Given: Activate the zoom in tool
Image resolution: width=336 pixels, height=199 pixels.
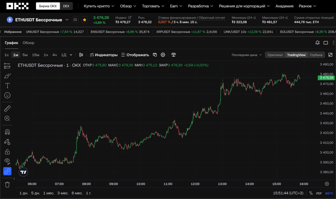Looking at the screenshot, I should tap(7, 118).
